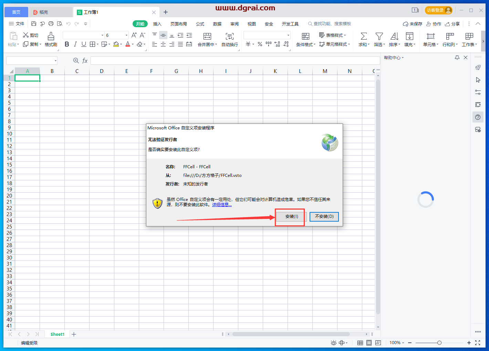Open the font name dropdown
The image size is (489, 351).
pos(102,35)
